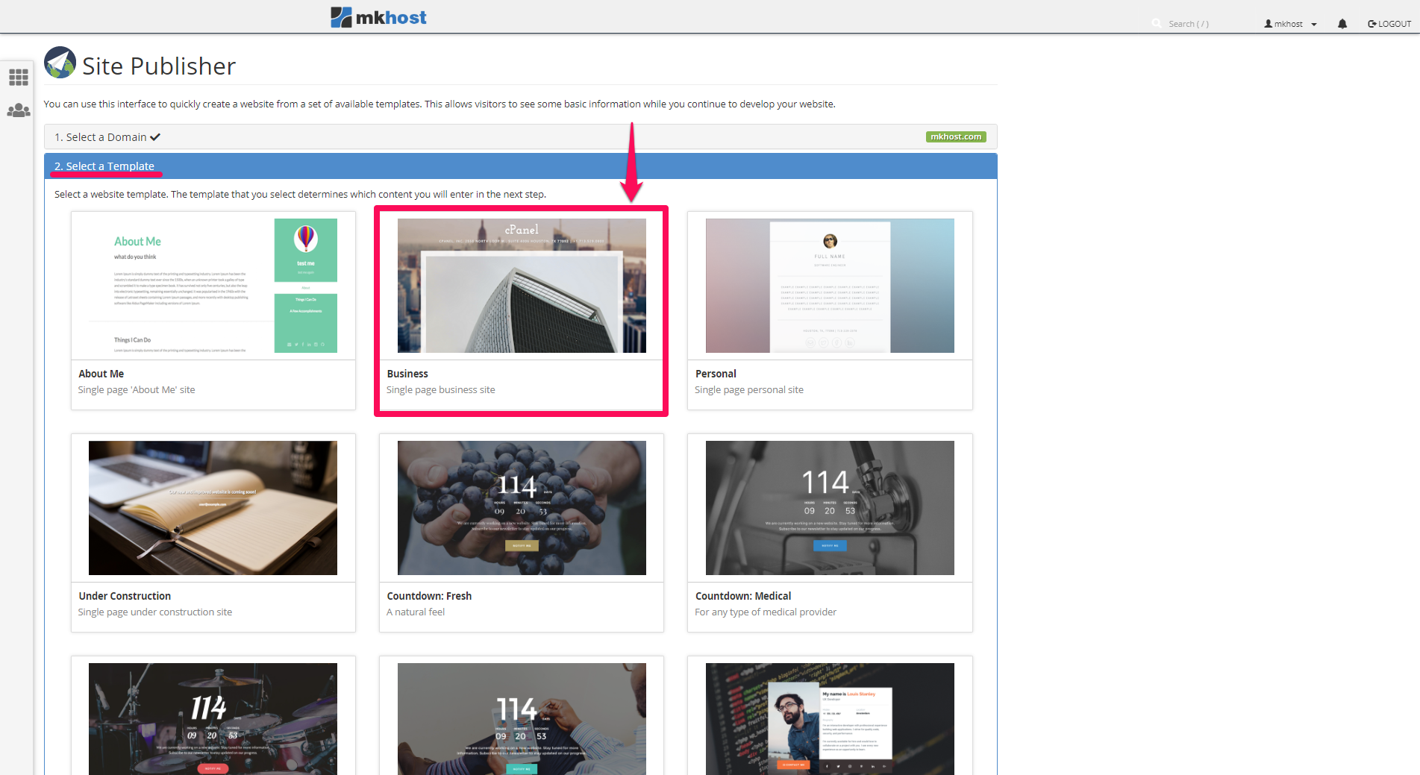The width and height of the screenshot is (1420, 775).
Task: Pick the drum kit countdown template
Action: (213, 718)
